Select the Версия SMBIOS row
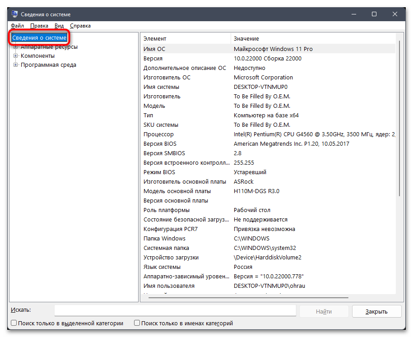413x337 pixels. click(268, 153)
